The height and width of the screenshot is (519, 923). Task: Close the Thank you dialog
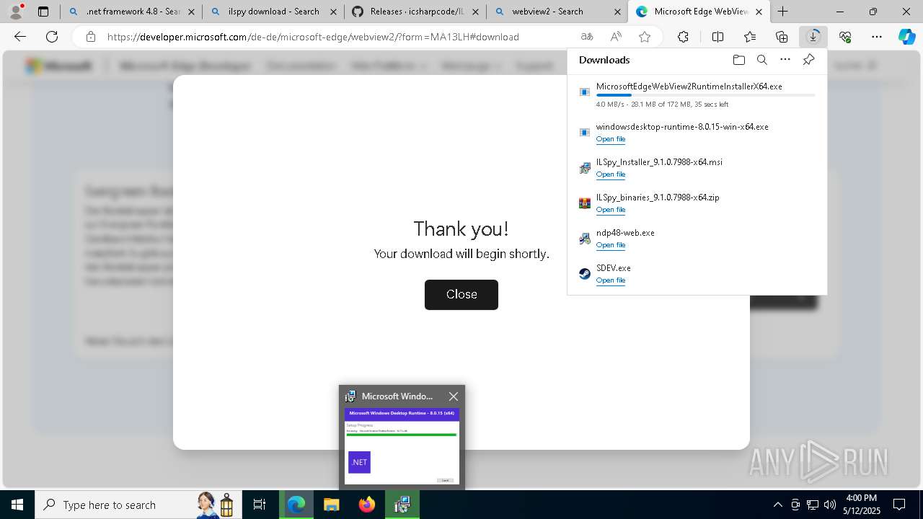(461, 295)
